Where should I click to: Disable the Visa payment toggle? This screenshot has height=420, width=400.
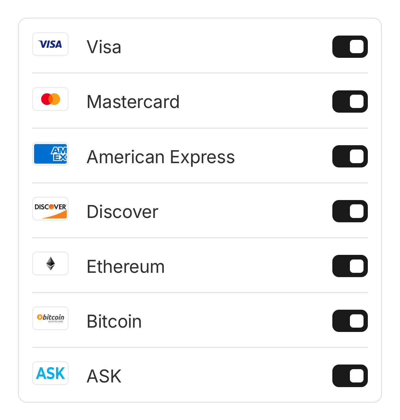350,47
